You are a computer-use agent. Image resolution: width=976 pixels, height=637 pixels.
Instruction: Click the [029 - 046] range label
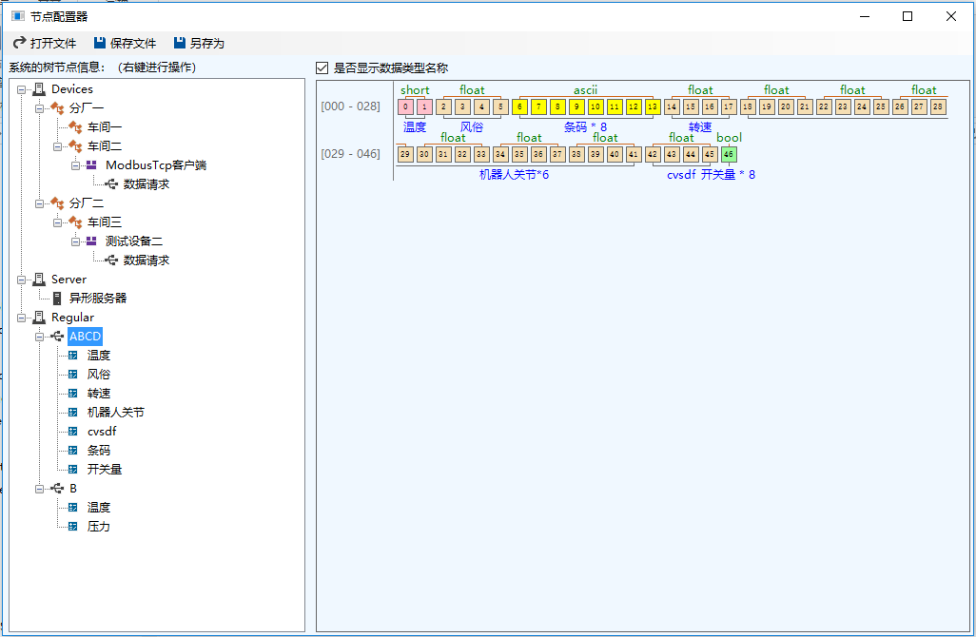click(x=350, y=154)
